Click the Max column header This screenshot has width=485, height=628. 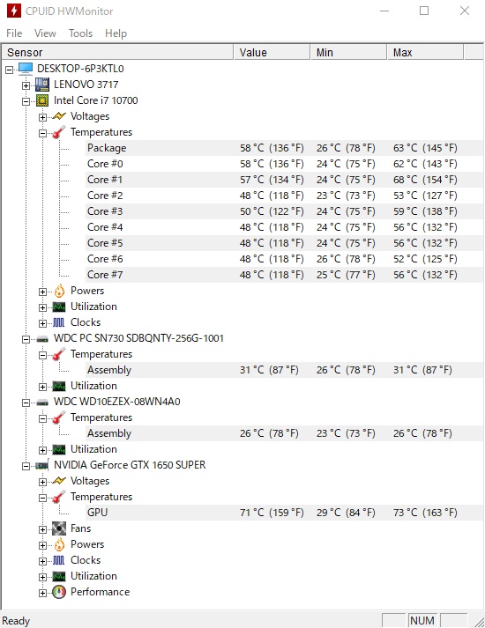click(x=425, y=53)
